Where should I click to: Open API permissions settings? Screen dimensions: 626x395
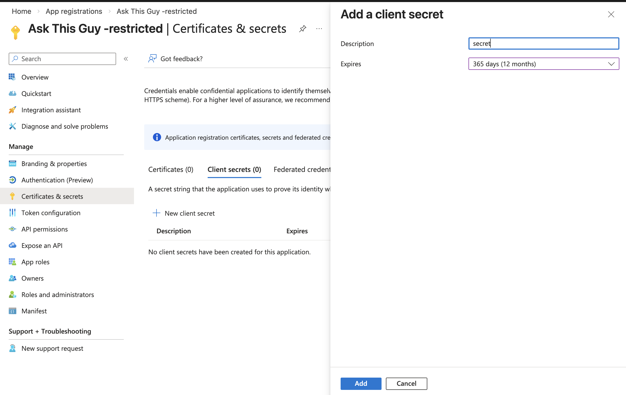tap(44, 229)
